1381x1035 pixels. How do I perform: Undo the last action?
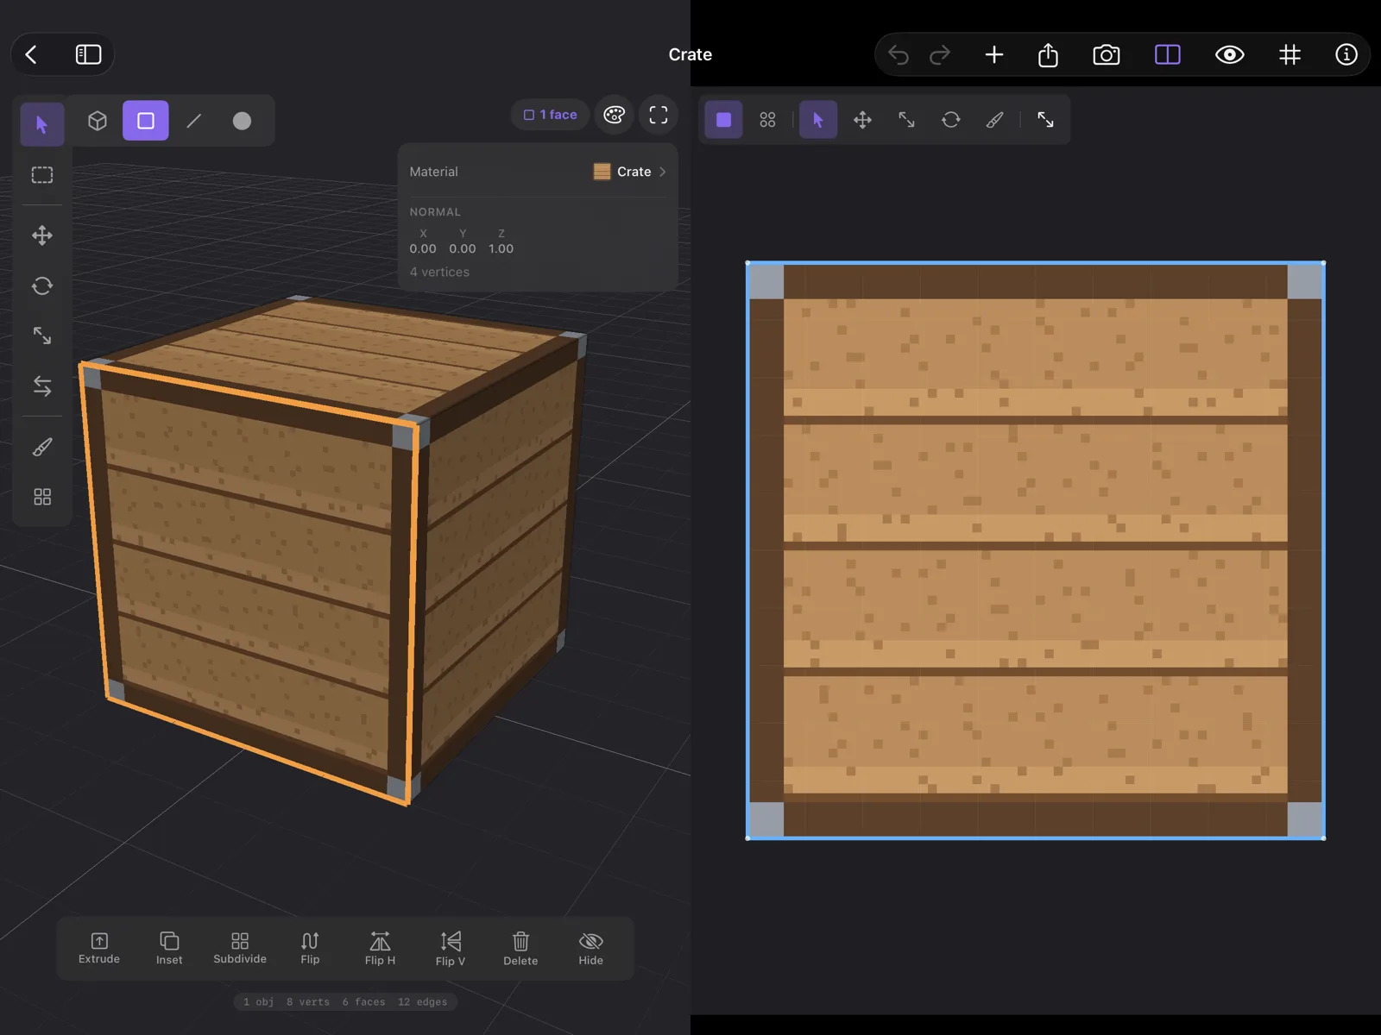click(x=899, y=55)
